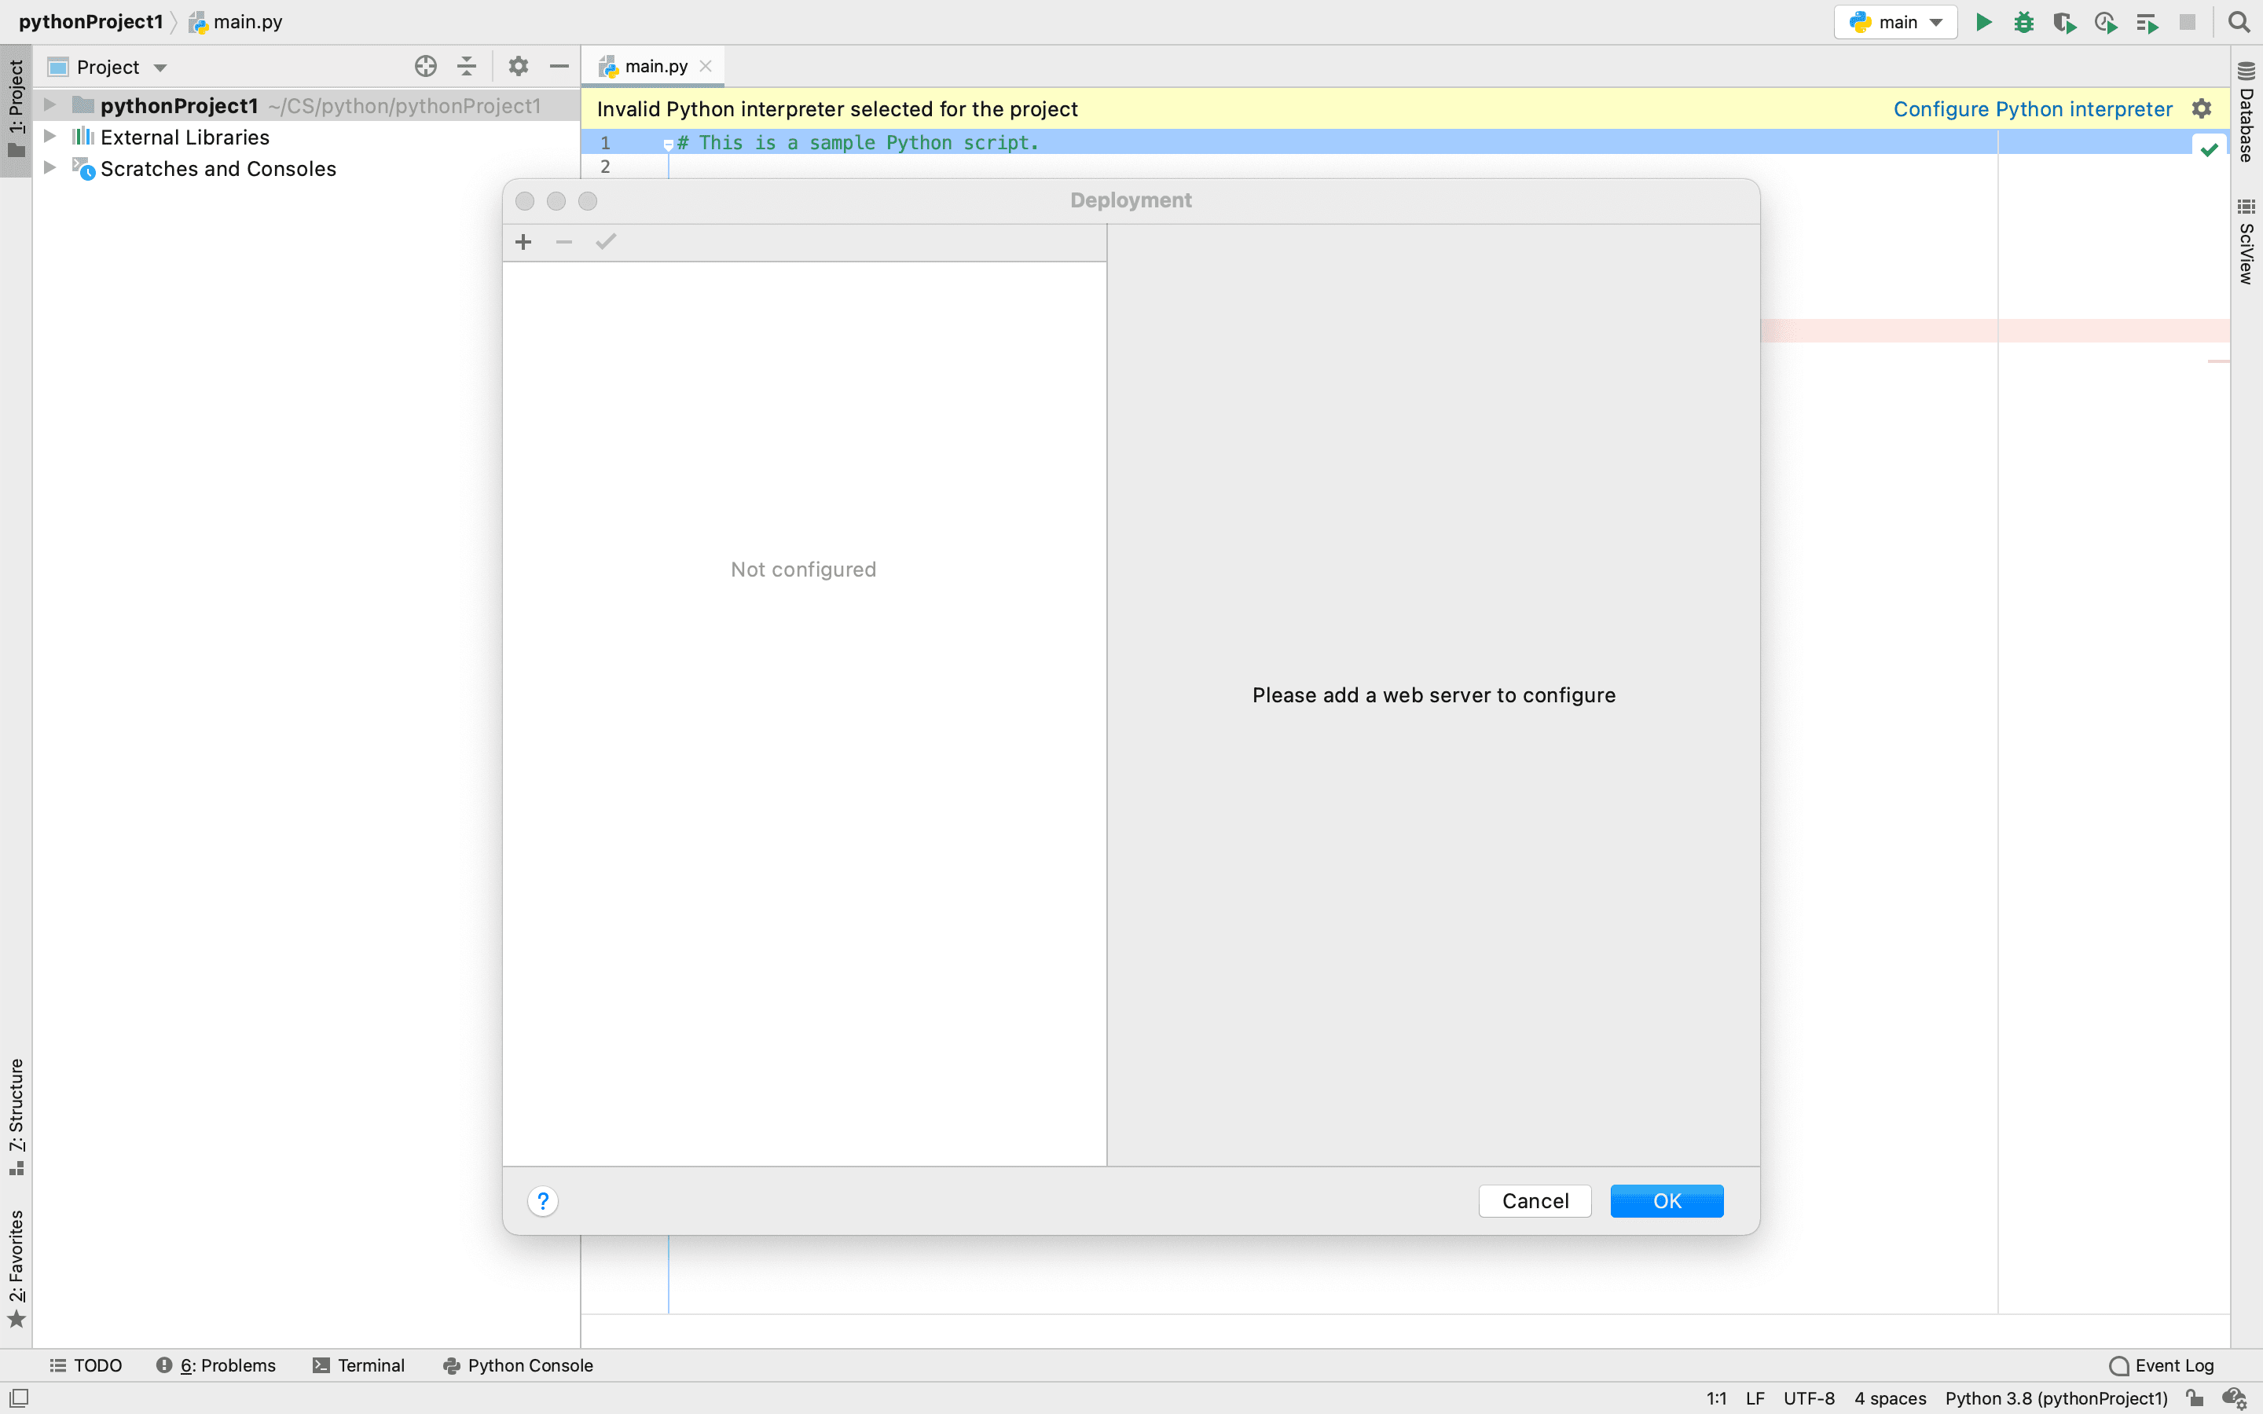Click the Python debugger icon
Image resolution: width=2263 pixels, height=1414 pixels.
pyautogui.click(x=2023, y=21)
